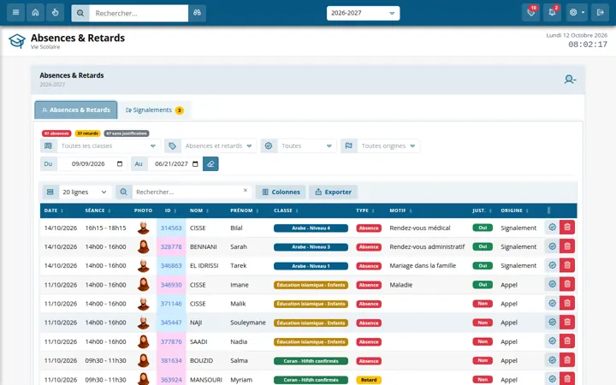Delete the absence row of BENNANI Sarah

tap(567, 246)
